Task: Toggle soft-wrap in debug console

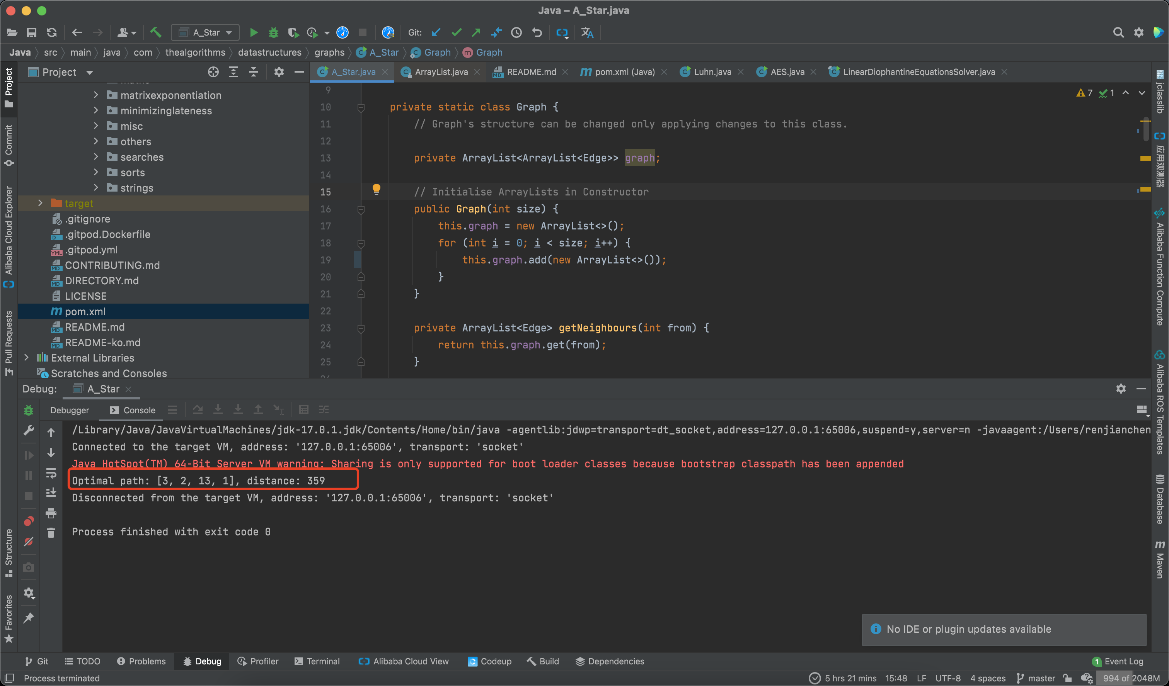Action: [x=51, y=473]
